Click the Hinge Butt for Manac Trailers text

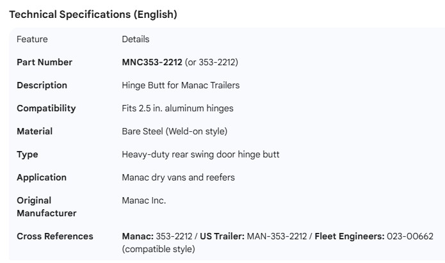click(181, 85)
